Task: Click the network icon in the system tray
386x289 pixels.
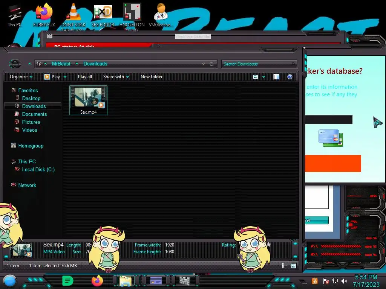Action: click(335, 281)
